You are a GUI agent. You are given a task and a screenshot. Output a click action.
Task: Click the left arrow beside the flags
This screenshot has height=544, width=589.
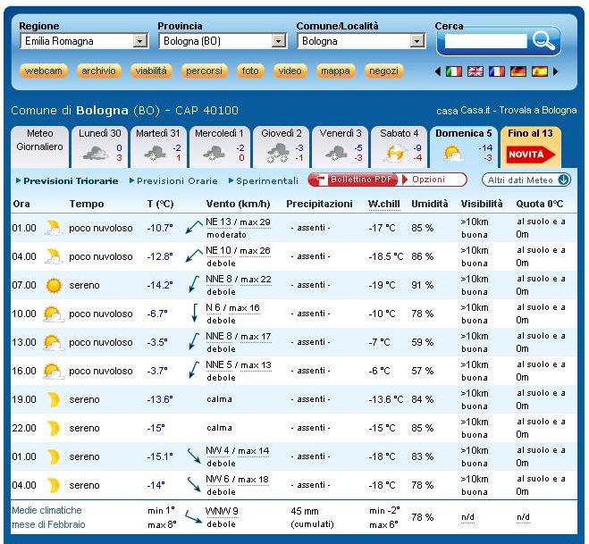438,71
